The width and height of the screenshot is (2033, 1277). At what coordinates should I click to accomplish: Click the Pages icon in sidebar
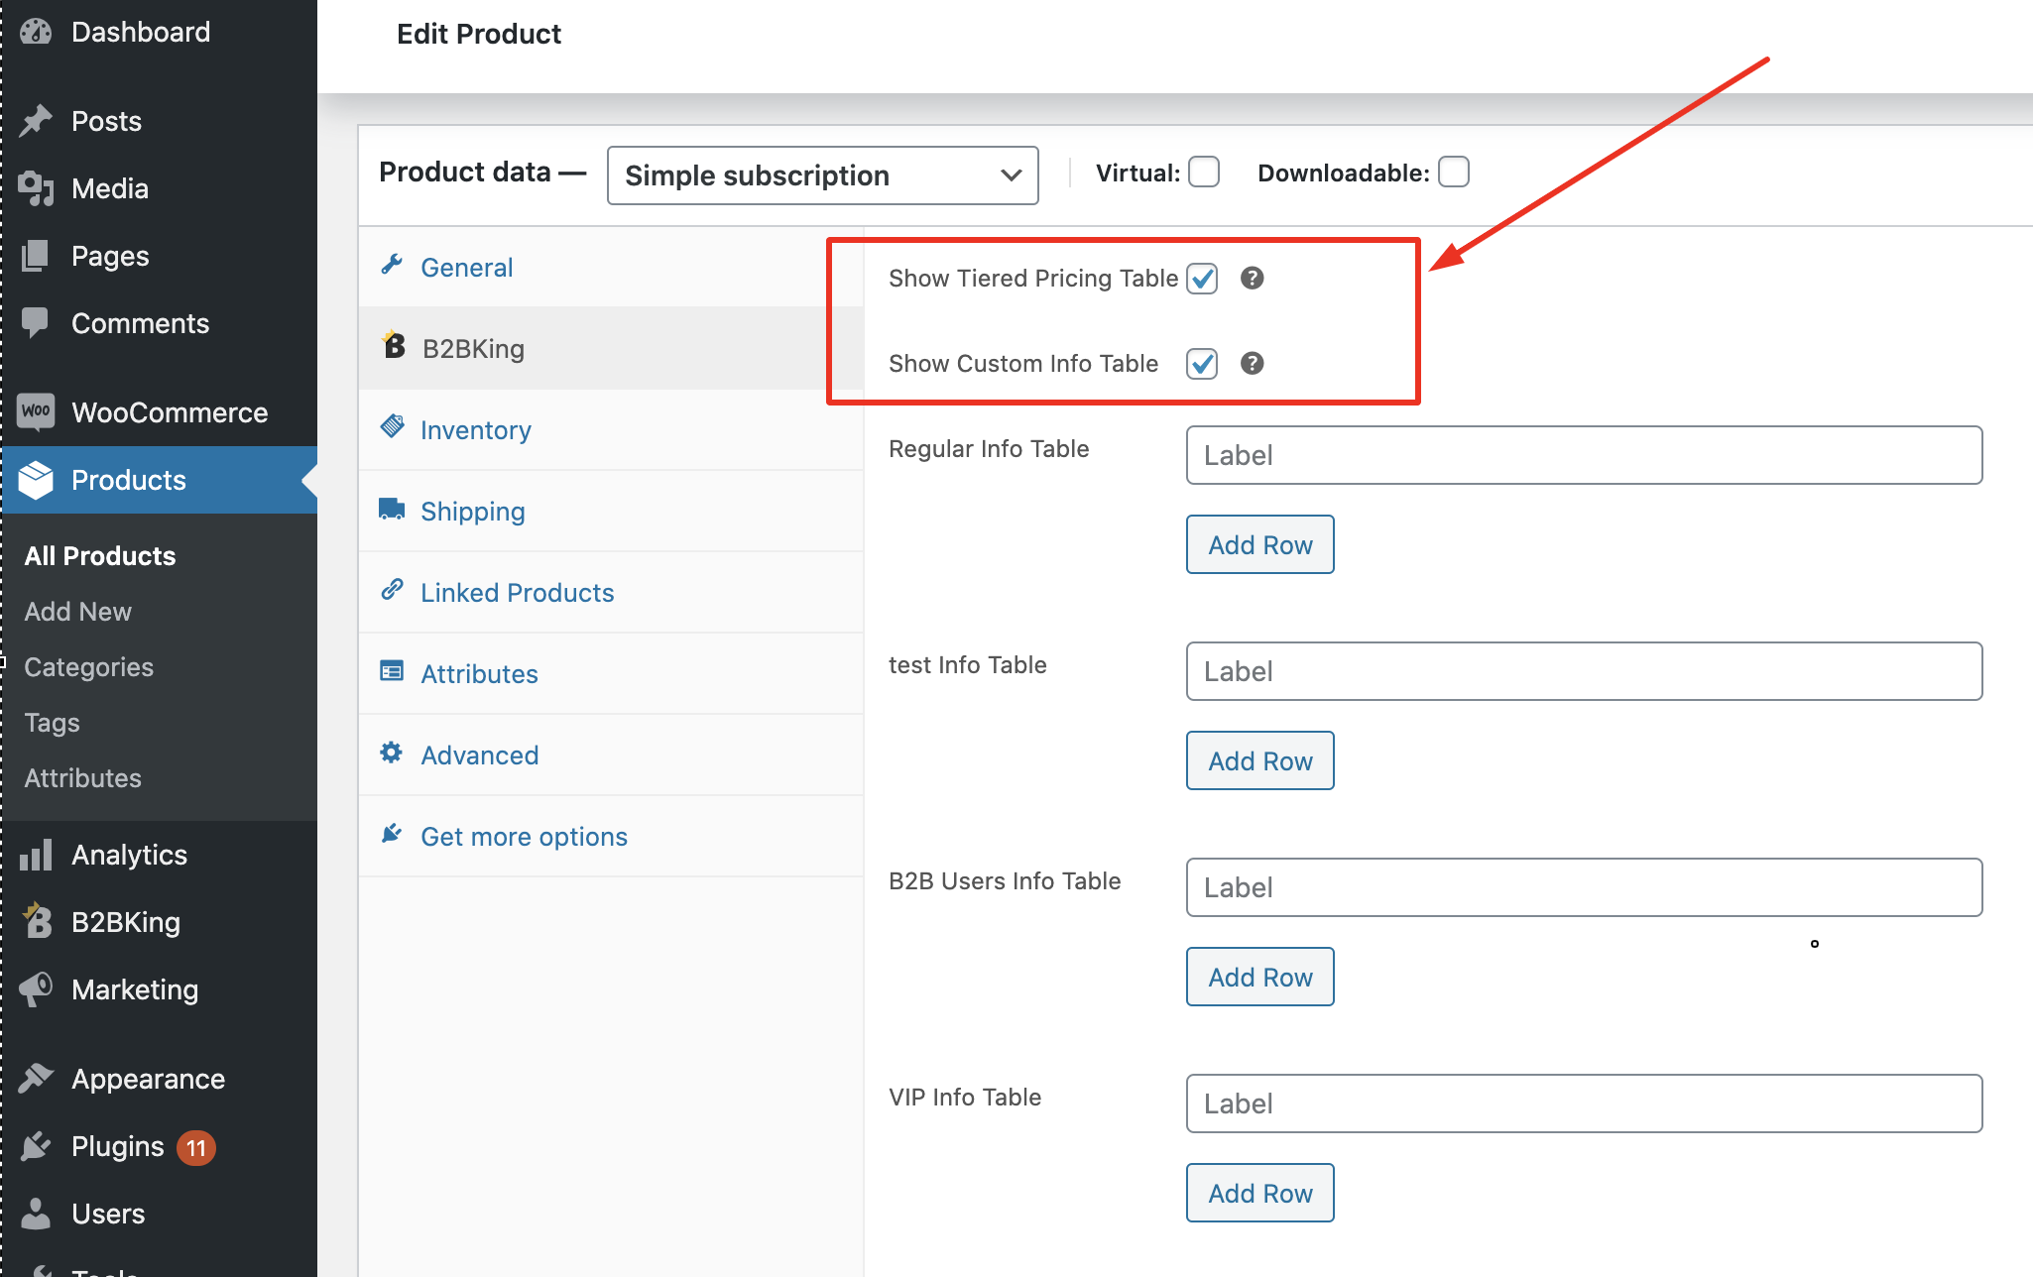pos(36,256)
